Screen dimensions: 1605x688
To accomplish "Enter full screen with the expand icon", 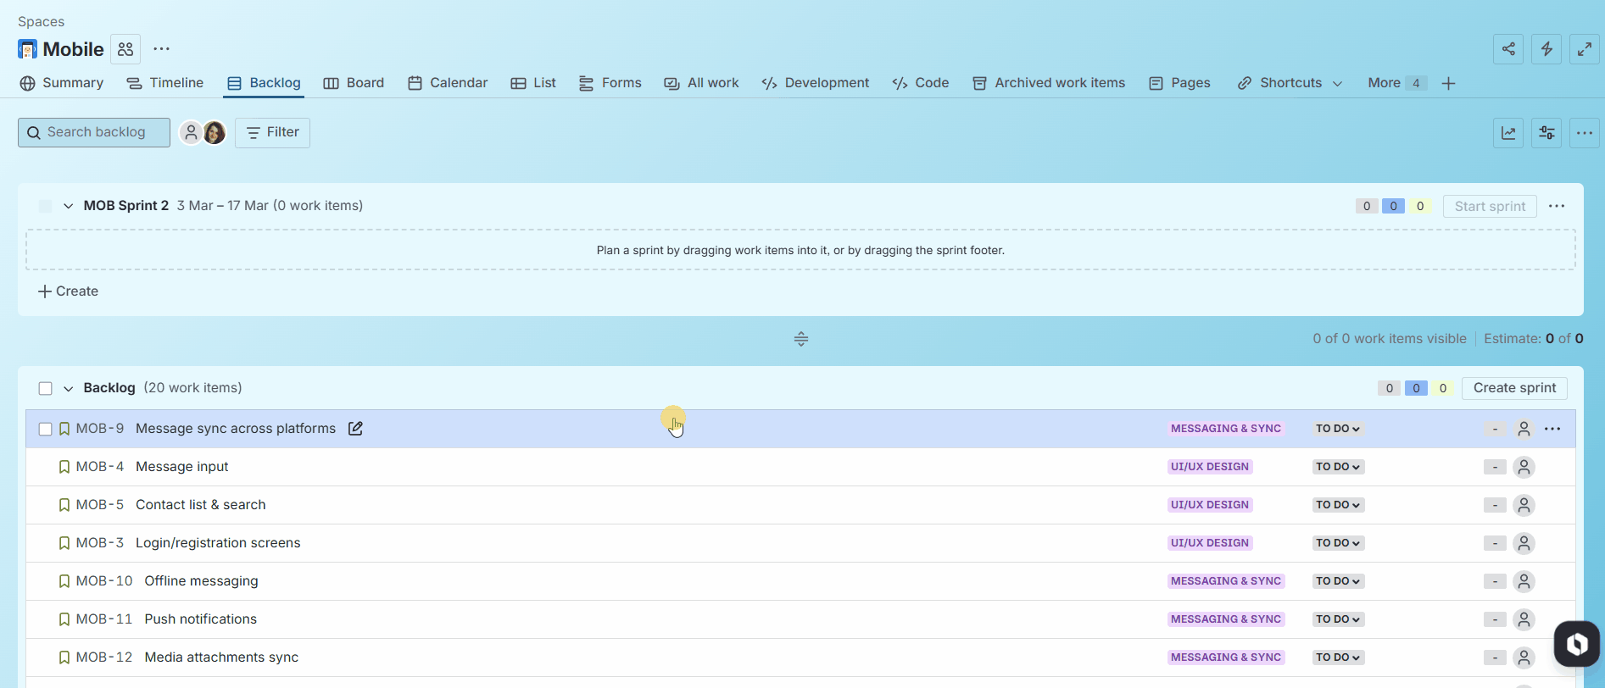I will [x=1584, y=49].
